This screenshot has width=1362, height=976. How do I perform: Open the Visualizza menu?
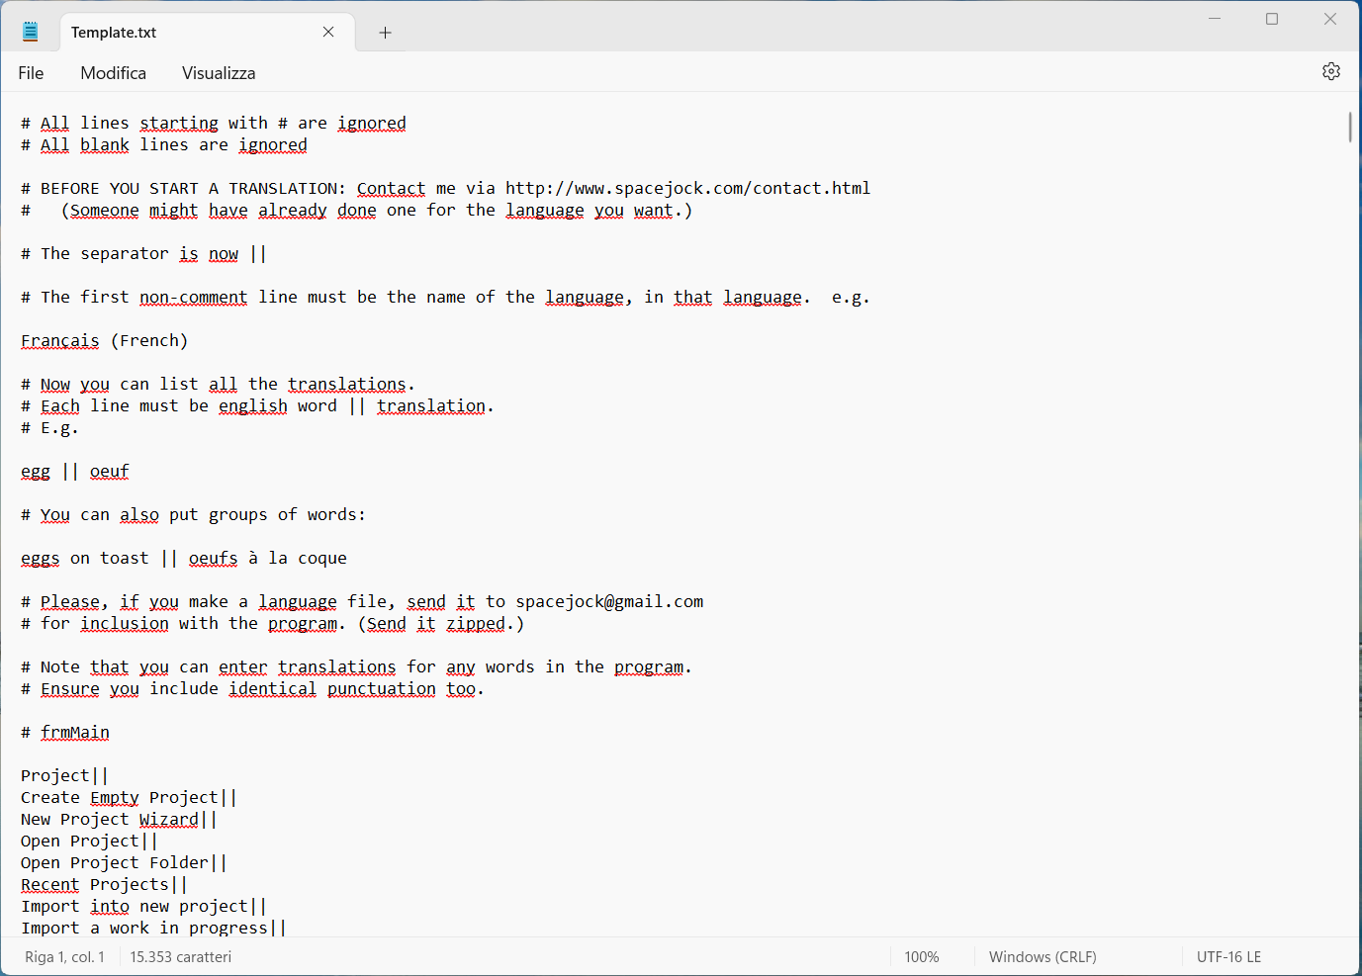click(218, 72)
